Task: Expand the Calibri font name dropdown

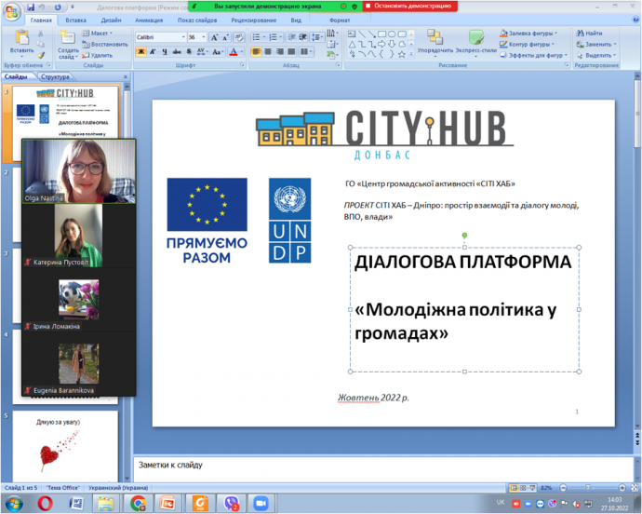Action: (x=181, y=37)
